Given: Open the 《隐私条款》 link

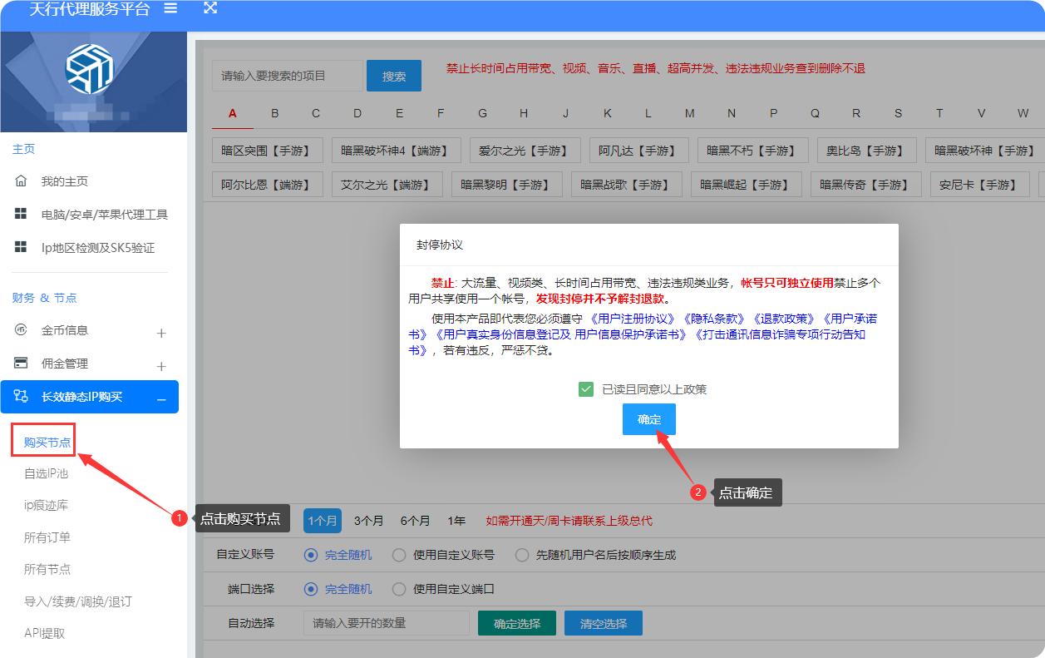Looking at the screenshot, I should [714, 319].
